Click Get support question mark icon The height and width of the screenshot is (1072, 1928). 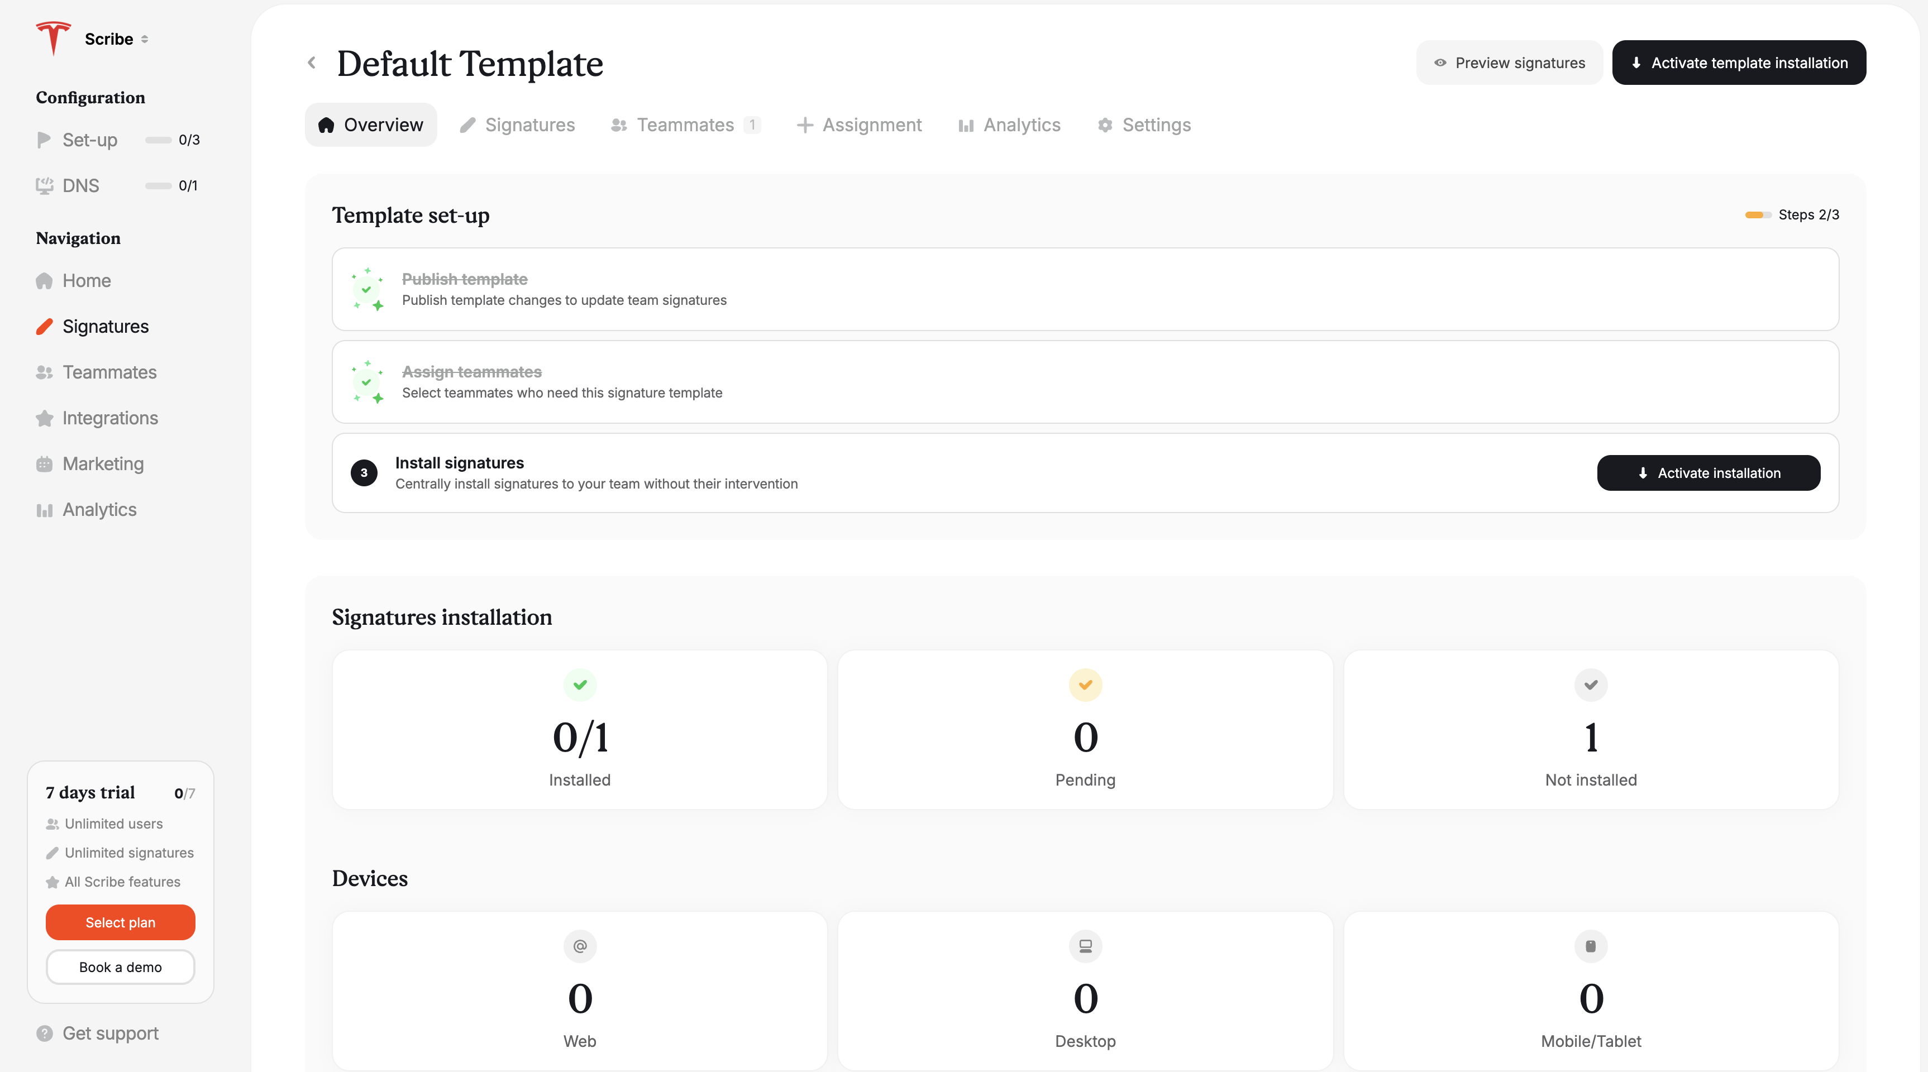(45, 1033)
